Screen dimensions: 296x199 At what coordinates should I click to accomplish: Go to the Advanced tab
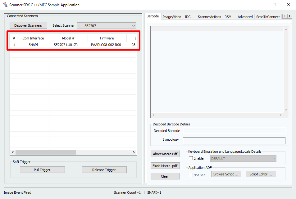(x=245, y=17)
